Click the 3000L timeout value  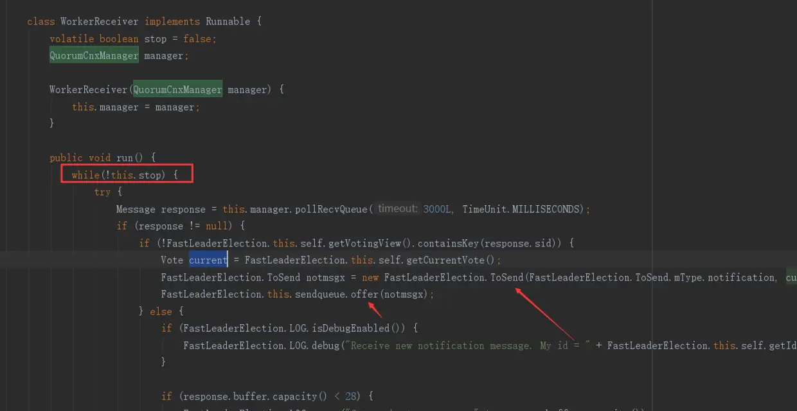click(x=438, y=209)
